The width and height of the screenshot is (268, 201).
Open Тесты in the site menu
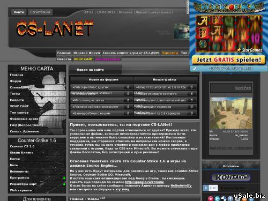(x=15, y=94)
